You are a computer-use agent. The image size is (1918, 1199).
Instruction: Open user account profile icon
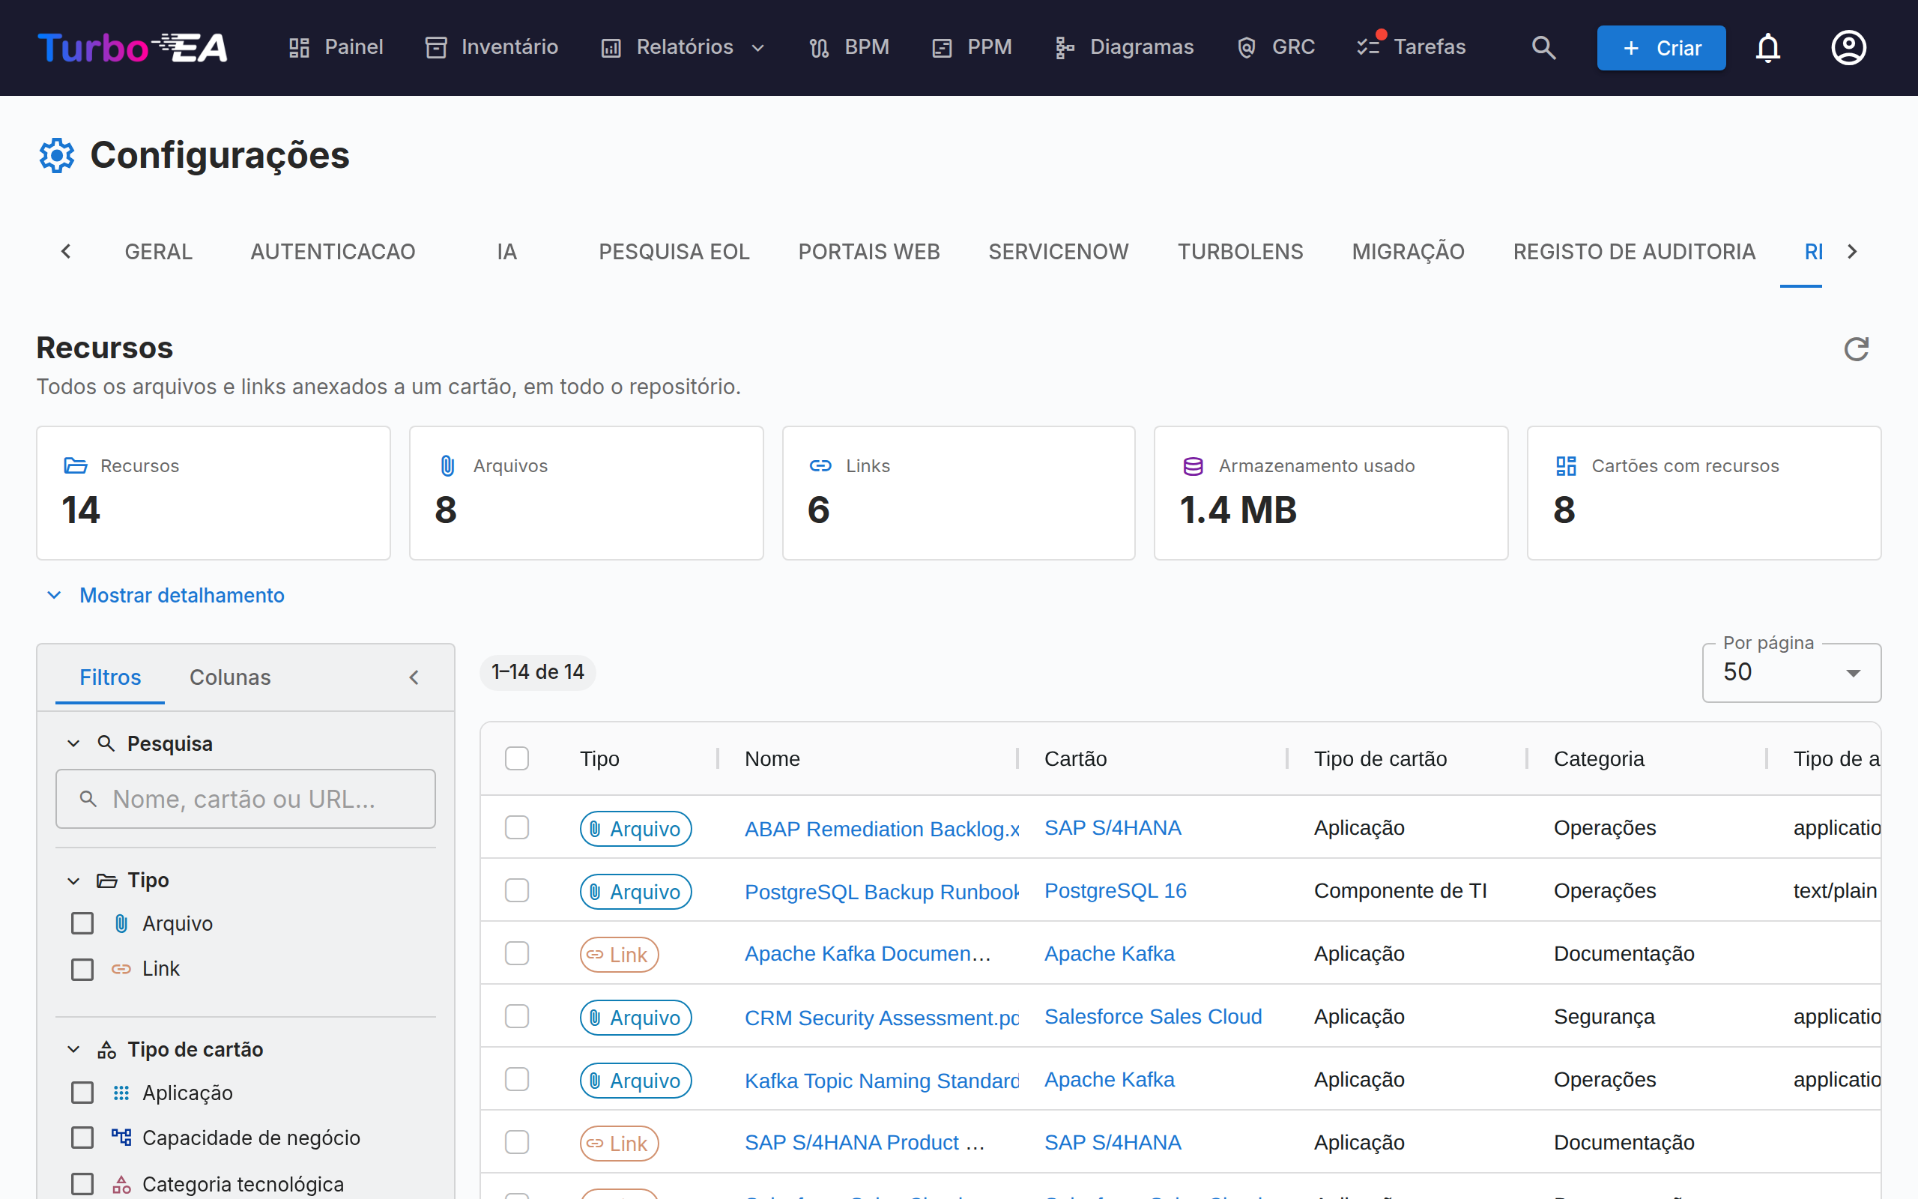point(1848,47)
